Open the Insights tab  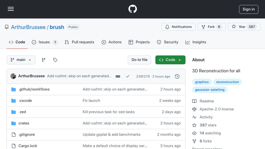[196, 42]
